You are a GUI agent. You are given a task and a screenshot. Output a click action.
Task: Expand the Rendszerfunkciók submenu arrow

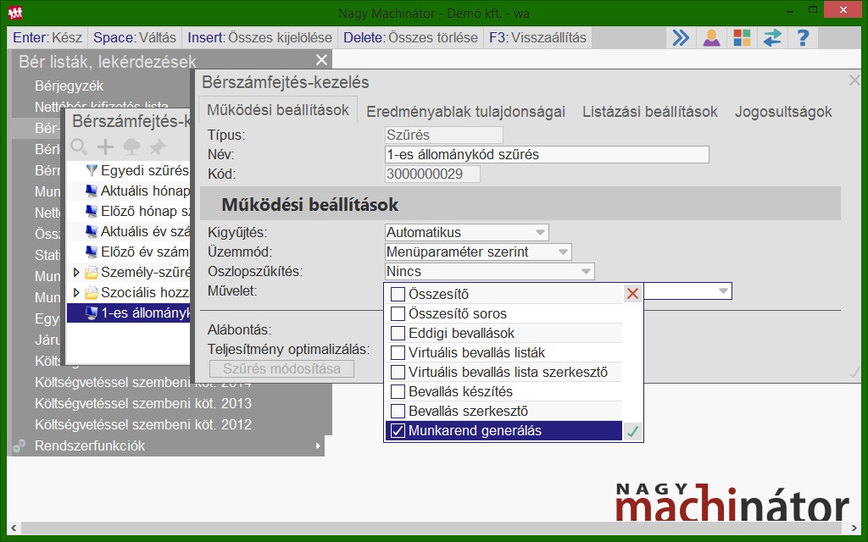[x=318, y=445]
